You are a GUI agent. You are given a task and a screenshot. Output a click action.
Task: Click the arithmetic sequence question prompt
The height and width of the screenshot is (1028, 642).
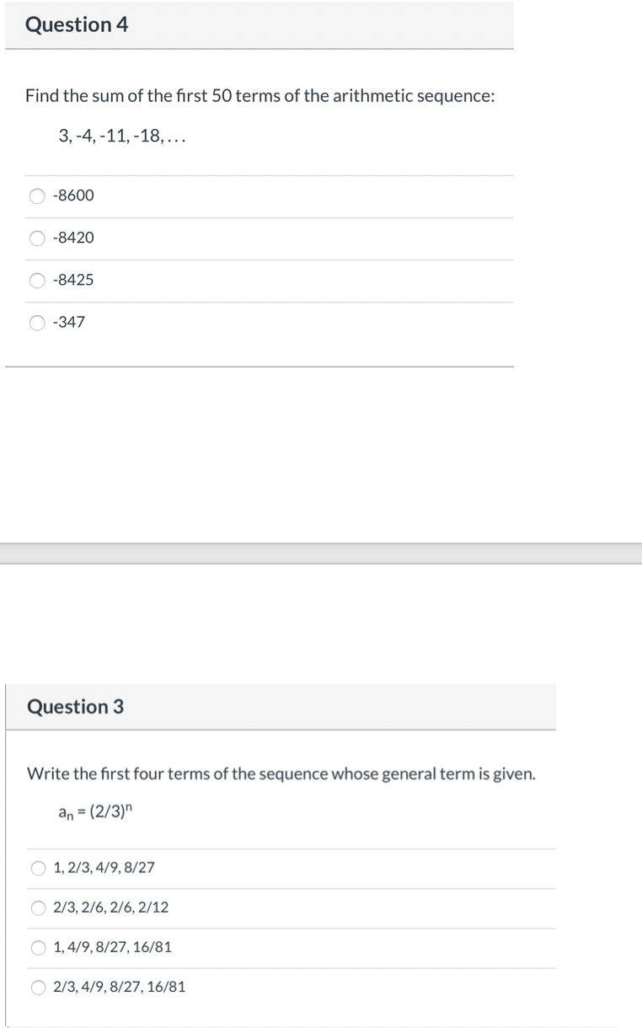click(x=259, y=95)
